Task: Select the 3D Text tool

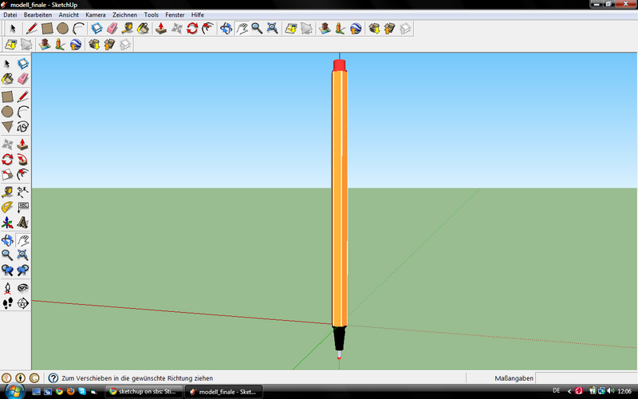Action: point(23,222)
